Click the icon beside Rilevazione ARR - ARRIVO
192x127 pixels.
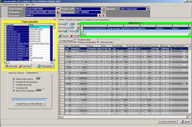103,12
